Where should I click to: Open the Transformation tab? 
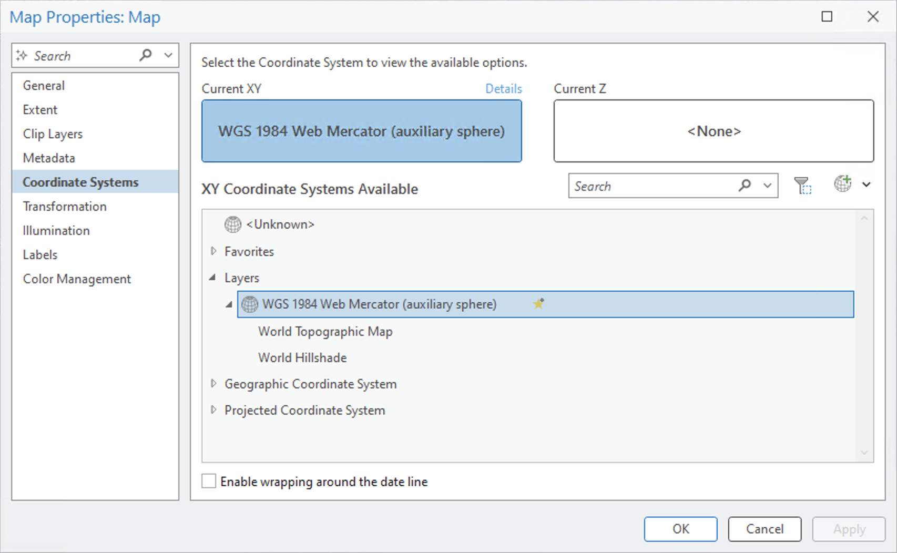(x=65, y=207)
